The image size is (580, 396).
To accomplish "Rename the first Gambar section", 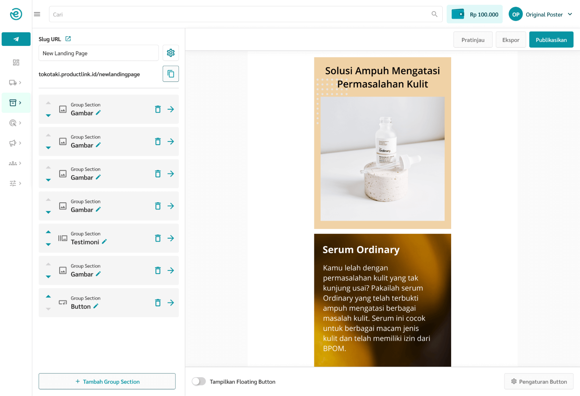I will tap(98, 113).
